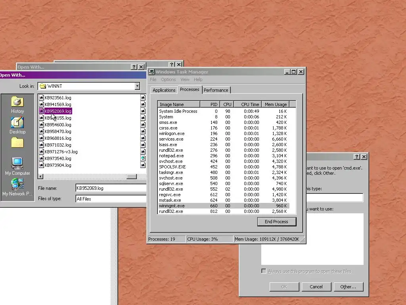Select the lsass.exe process row

click(x=224, y=145)
